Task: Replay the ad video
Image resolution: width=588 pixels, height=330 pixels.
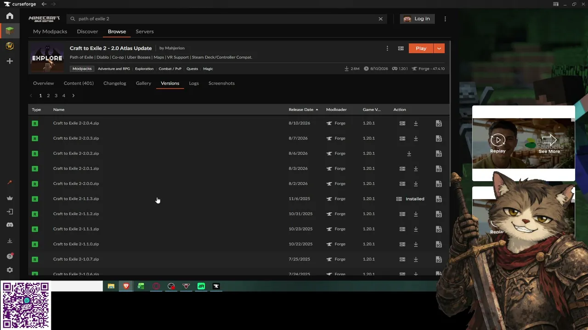Action: pos(498,143)
